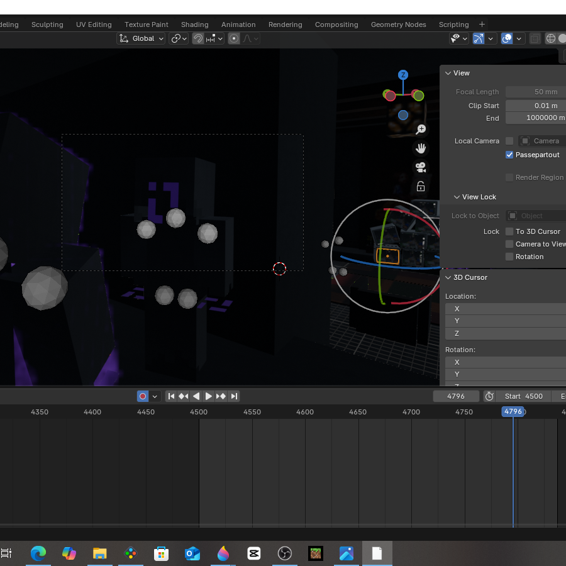Click the lock camera to view icon
Viewport: 566px width, 566px height.
pos(421,187)
